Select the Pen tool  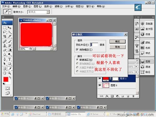5,59
